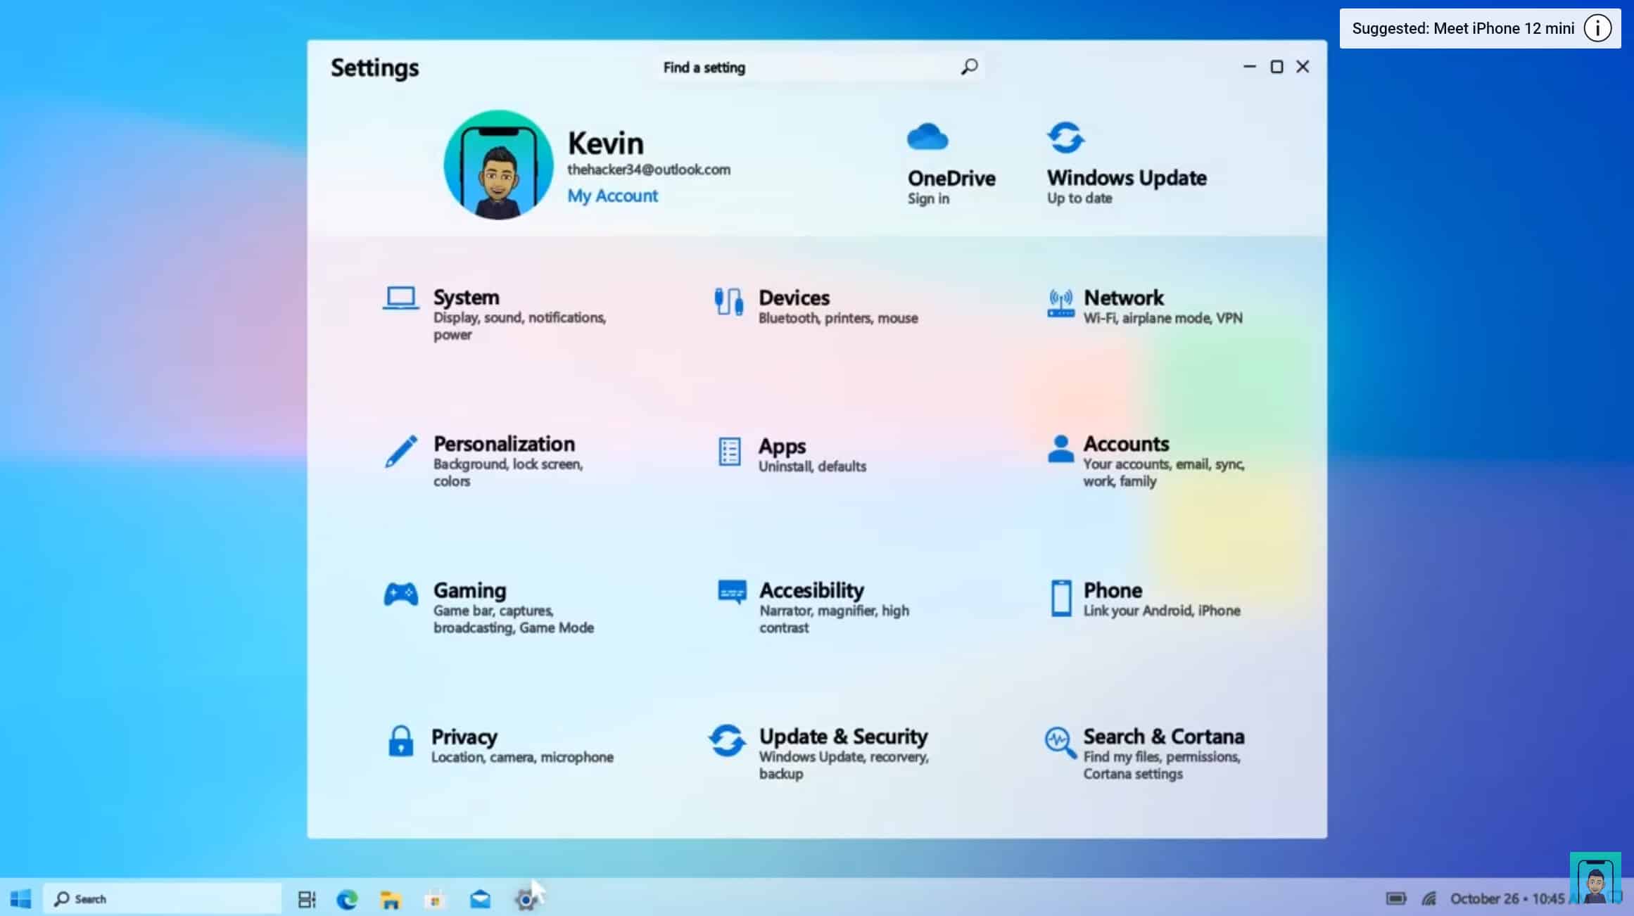Click OneDrive Sign in text
The width and height of the screenshot is (1634, 916).
coord(928,198)
